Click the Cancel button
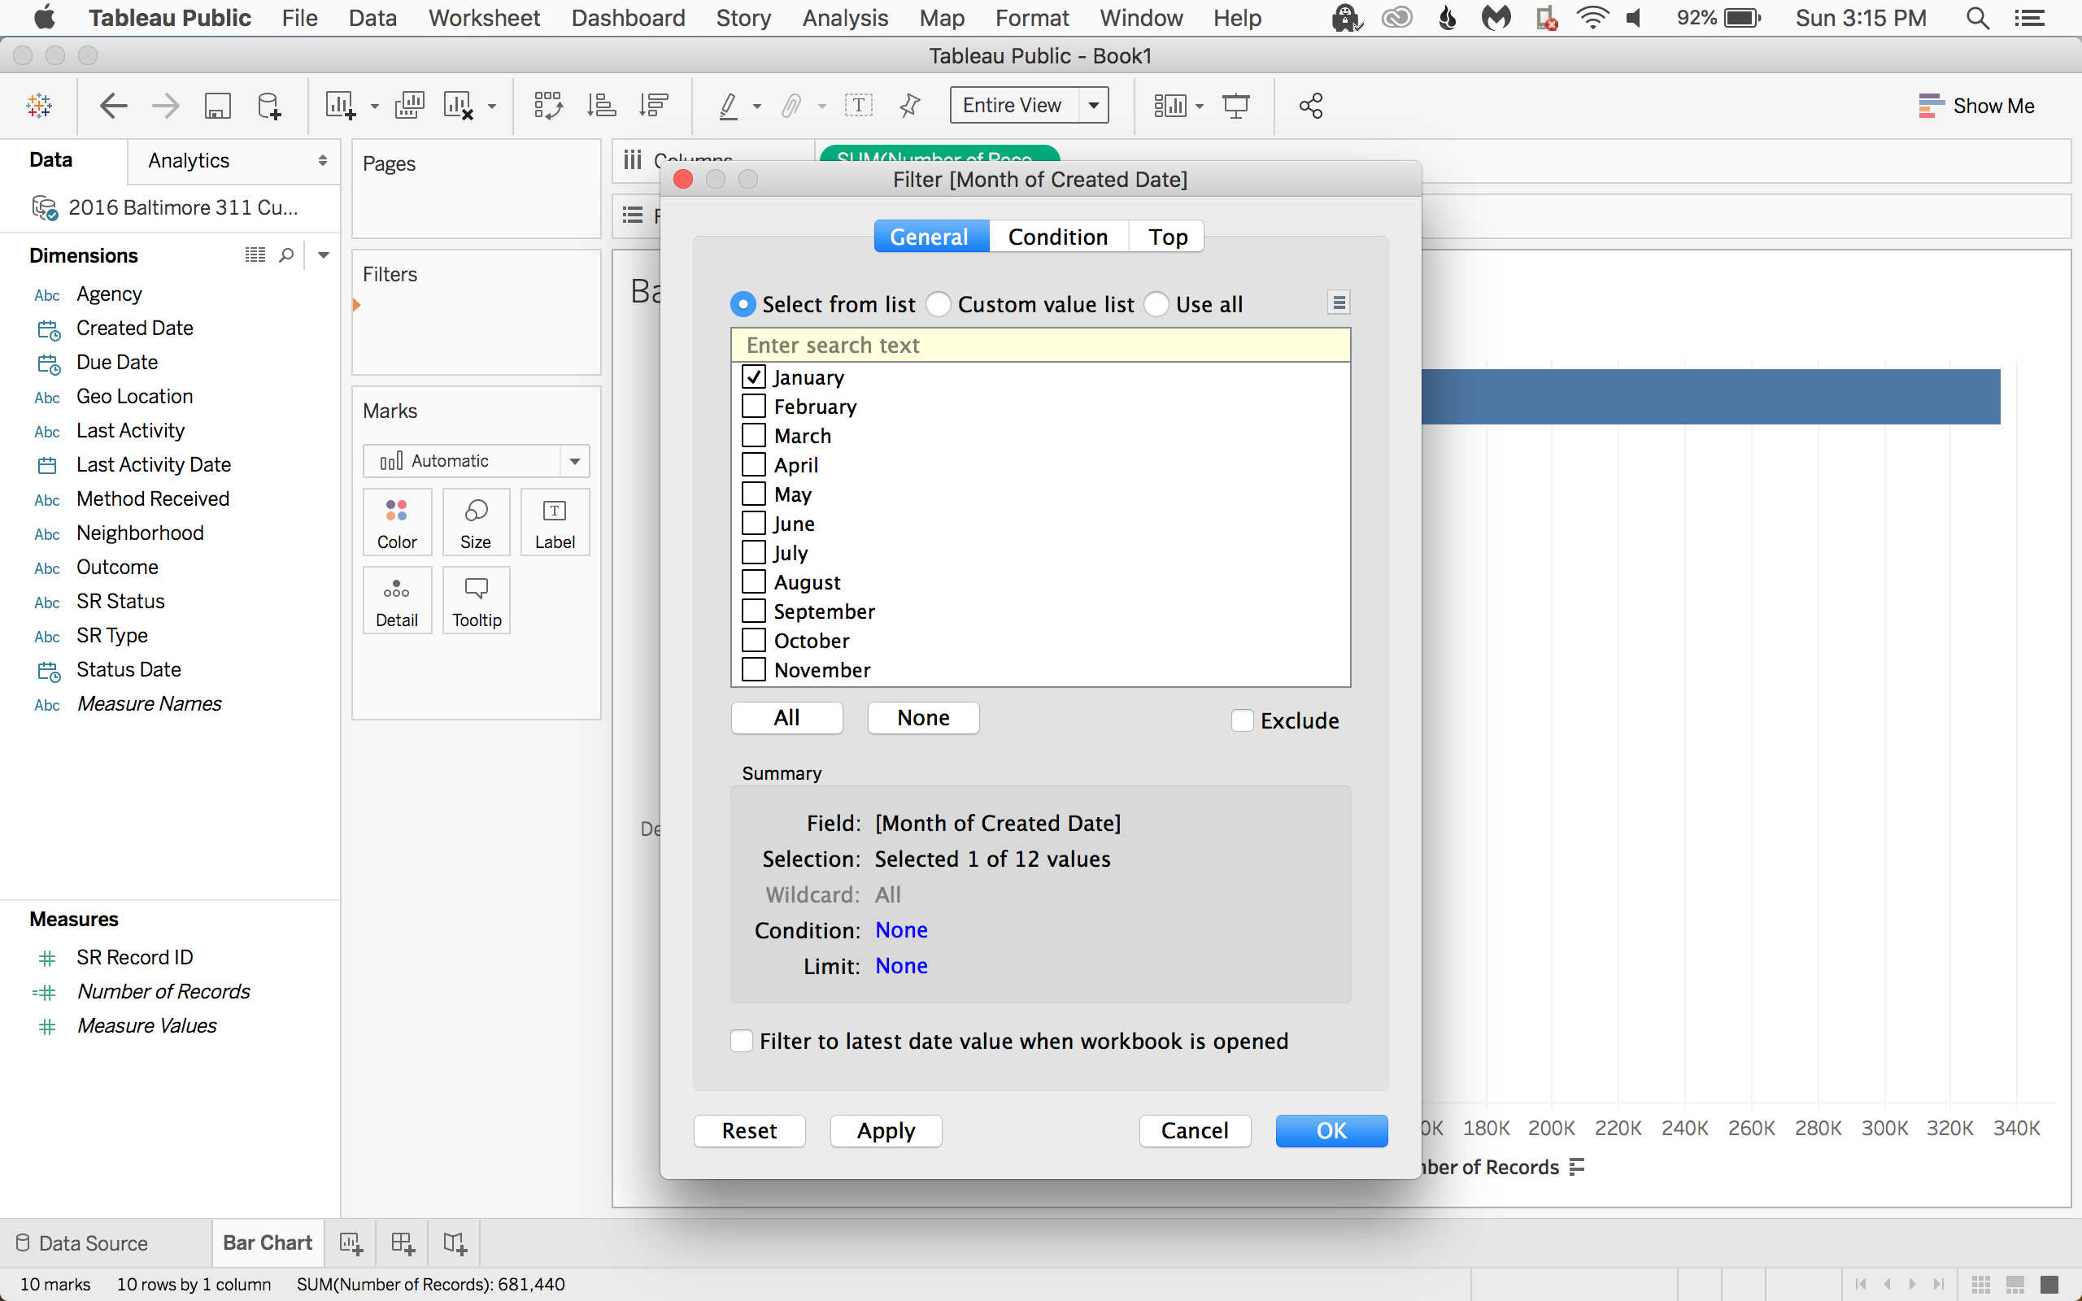 (1195, 1130)
